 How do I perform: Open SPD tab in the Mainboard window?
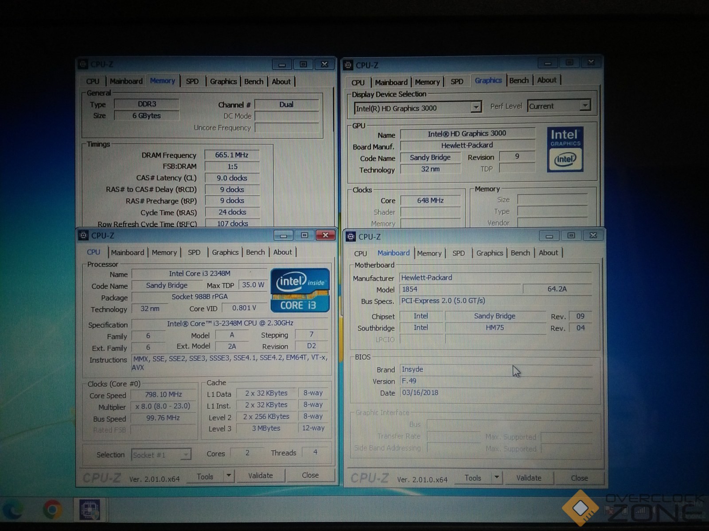459,253
